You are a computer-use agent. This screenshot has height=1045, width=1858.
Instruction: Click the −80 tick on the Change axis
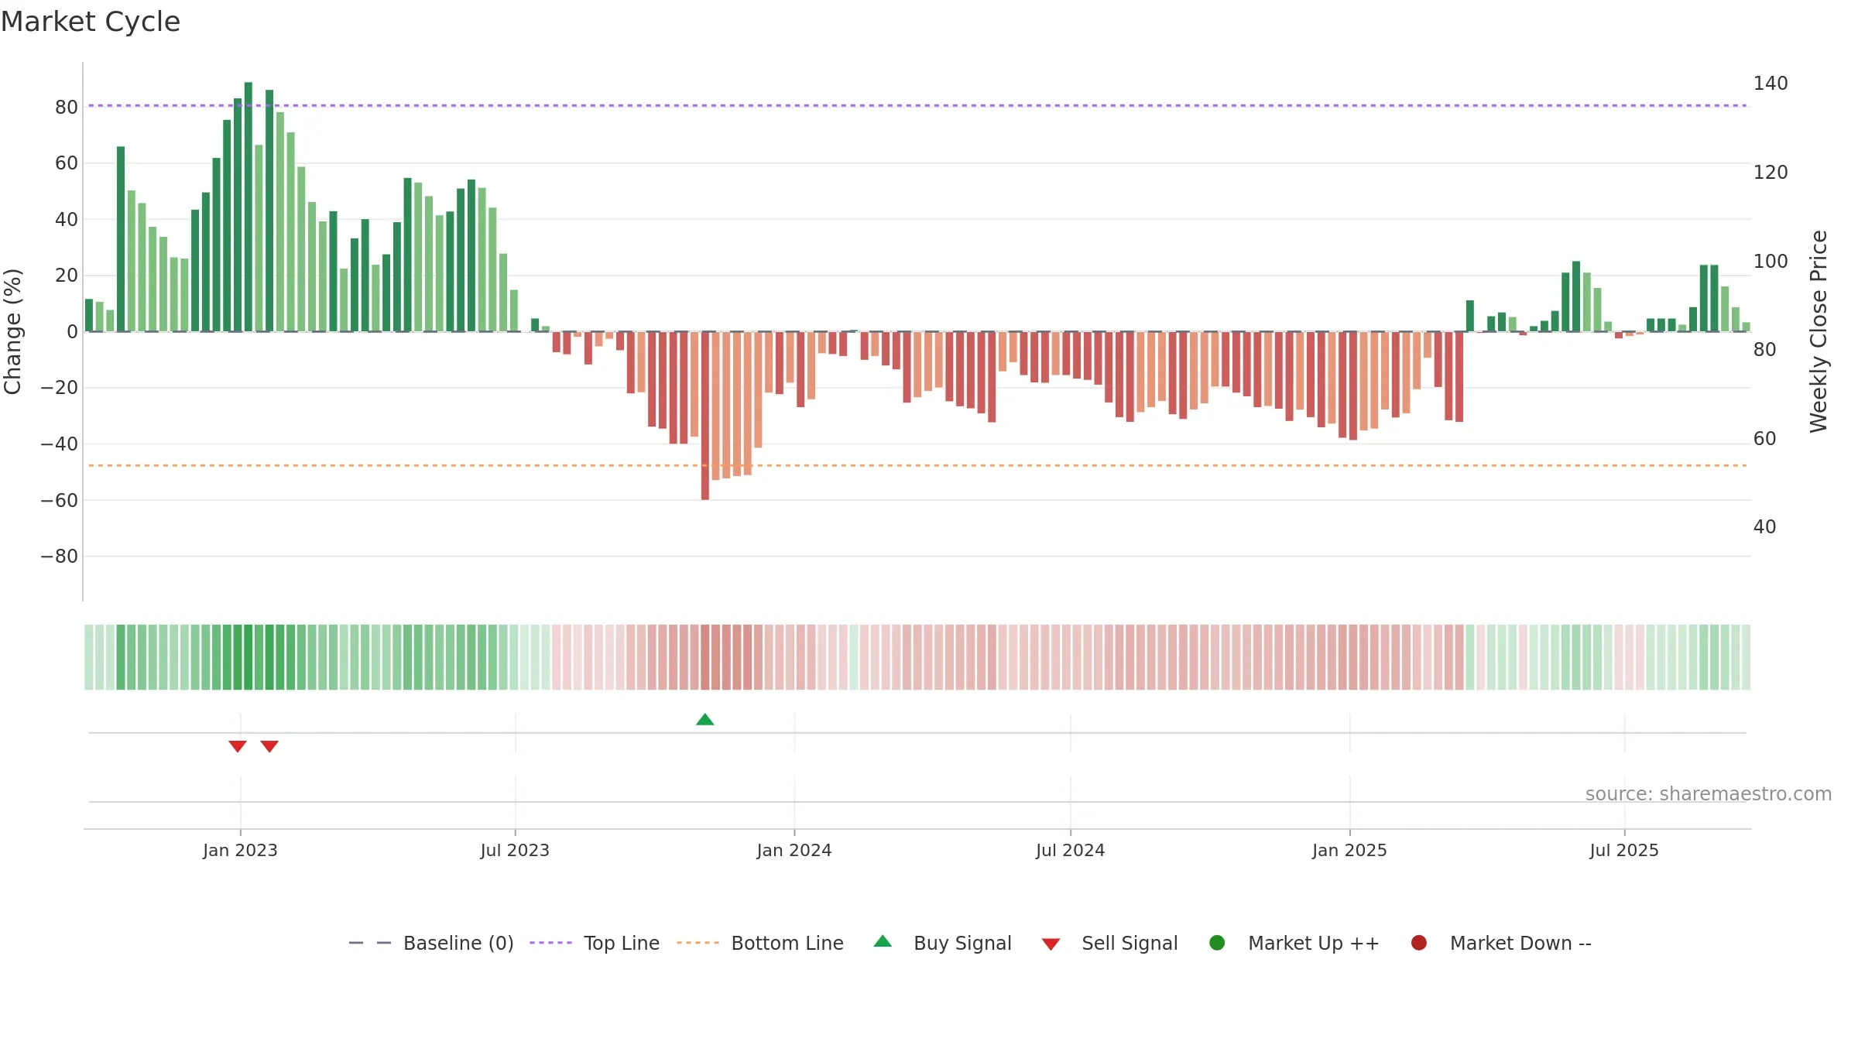(x=60, y=557)
